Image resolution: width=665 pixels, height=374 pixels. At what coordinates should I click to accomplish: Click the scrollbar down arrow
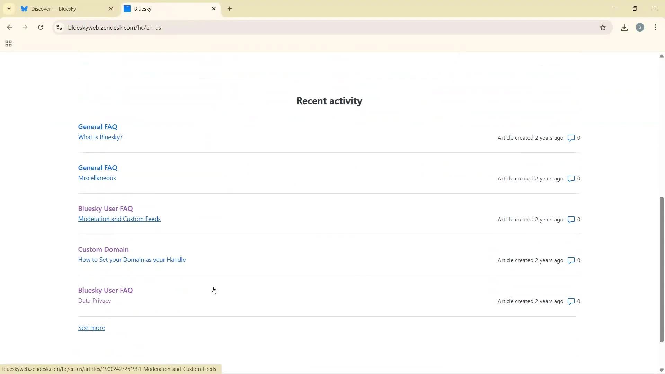pos(661,370)
